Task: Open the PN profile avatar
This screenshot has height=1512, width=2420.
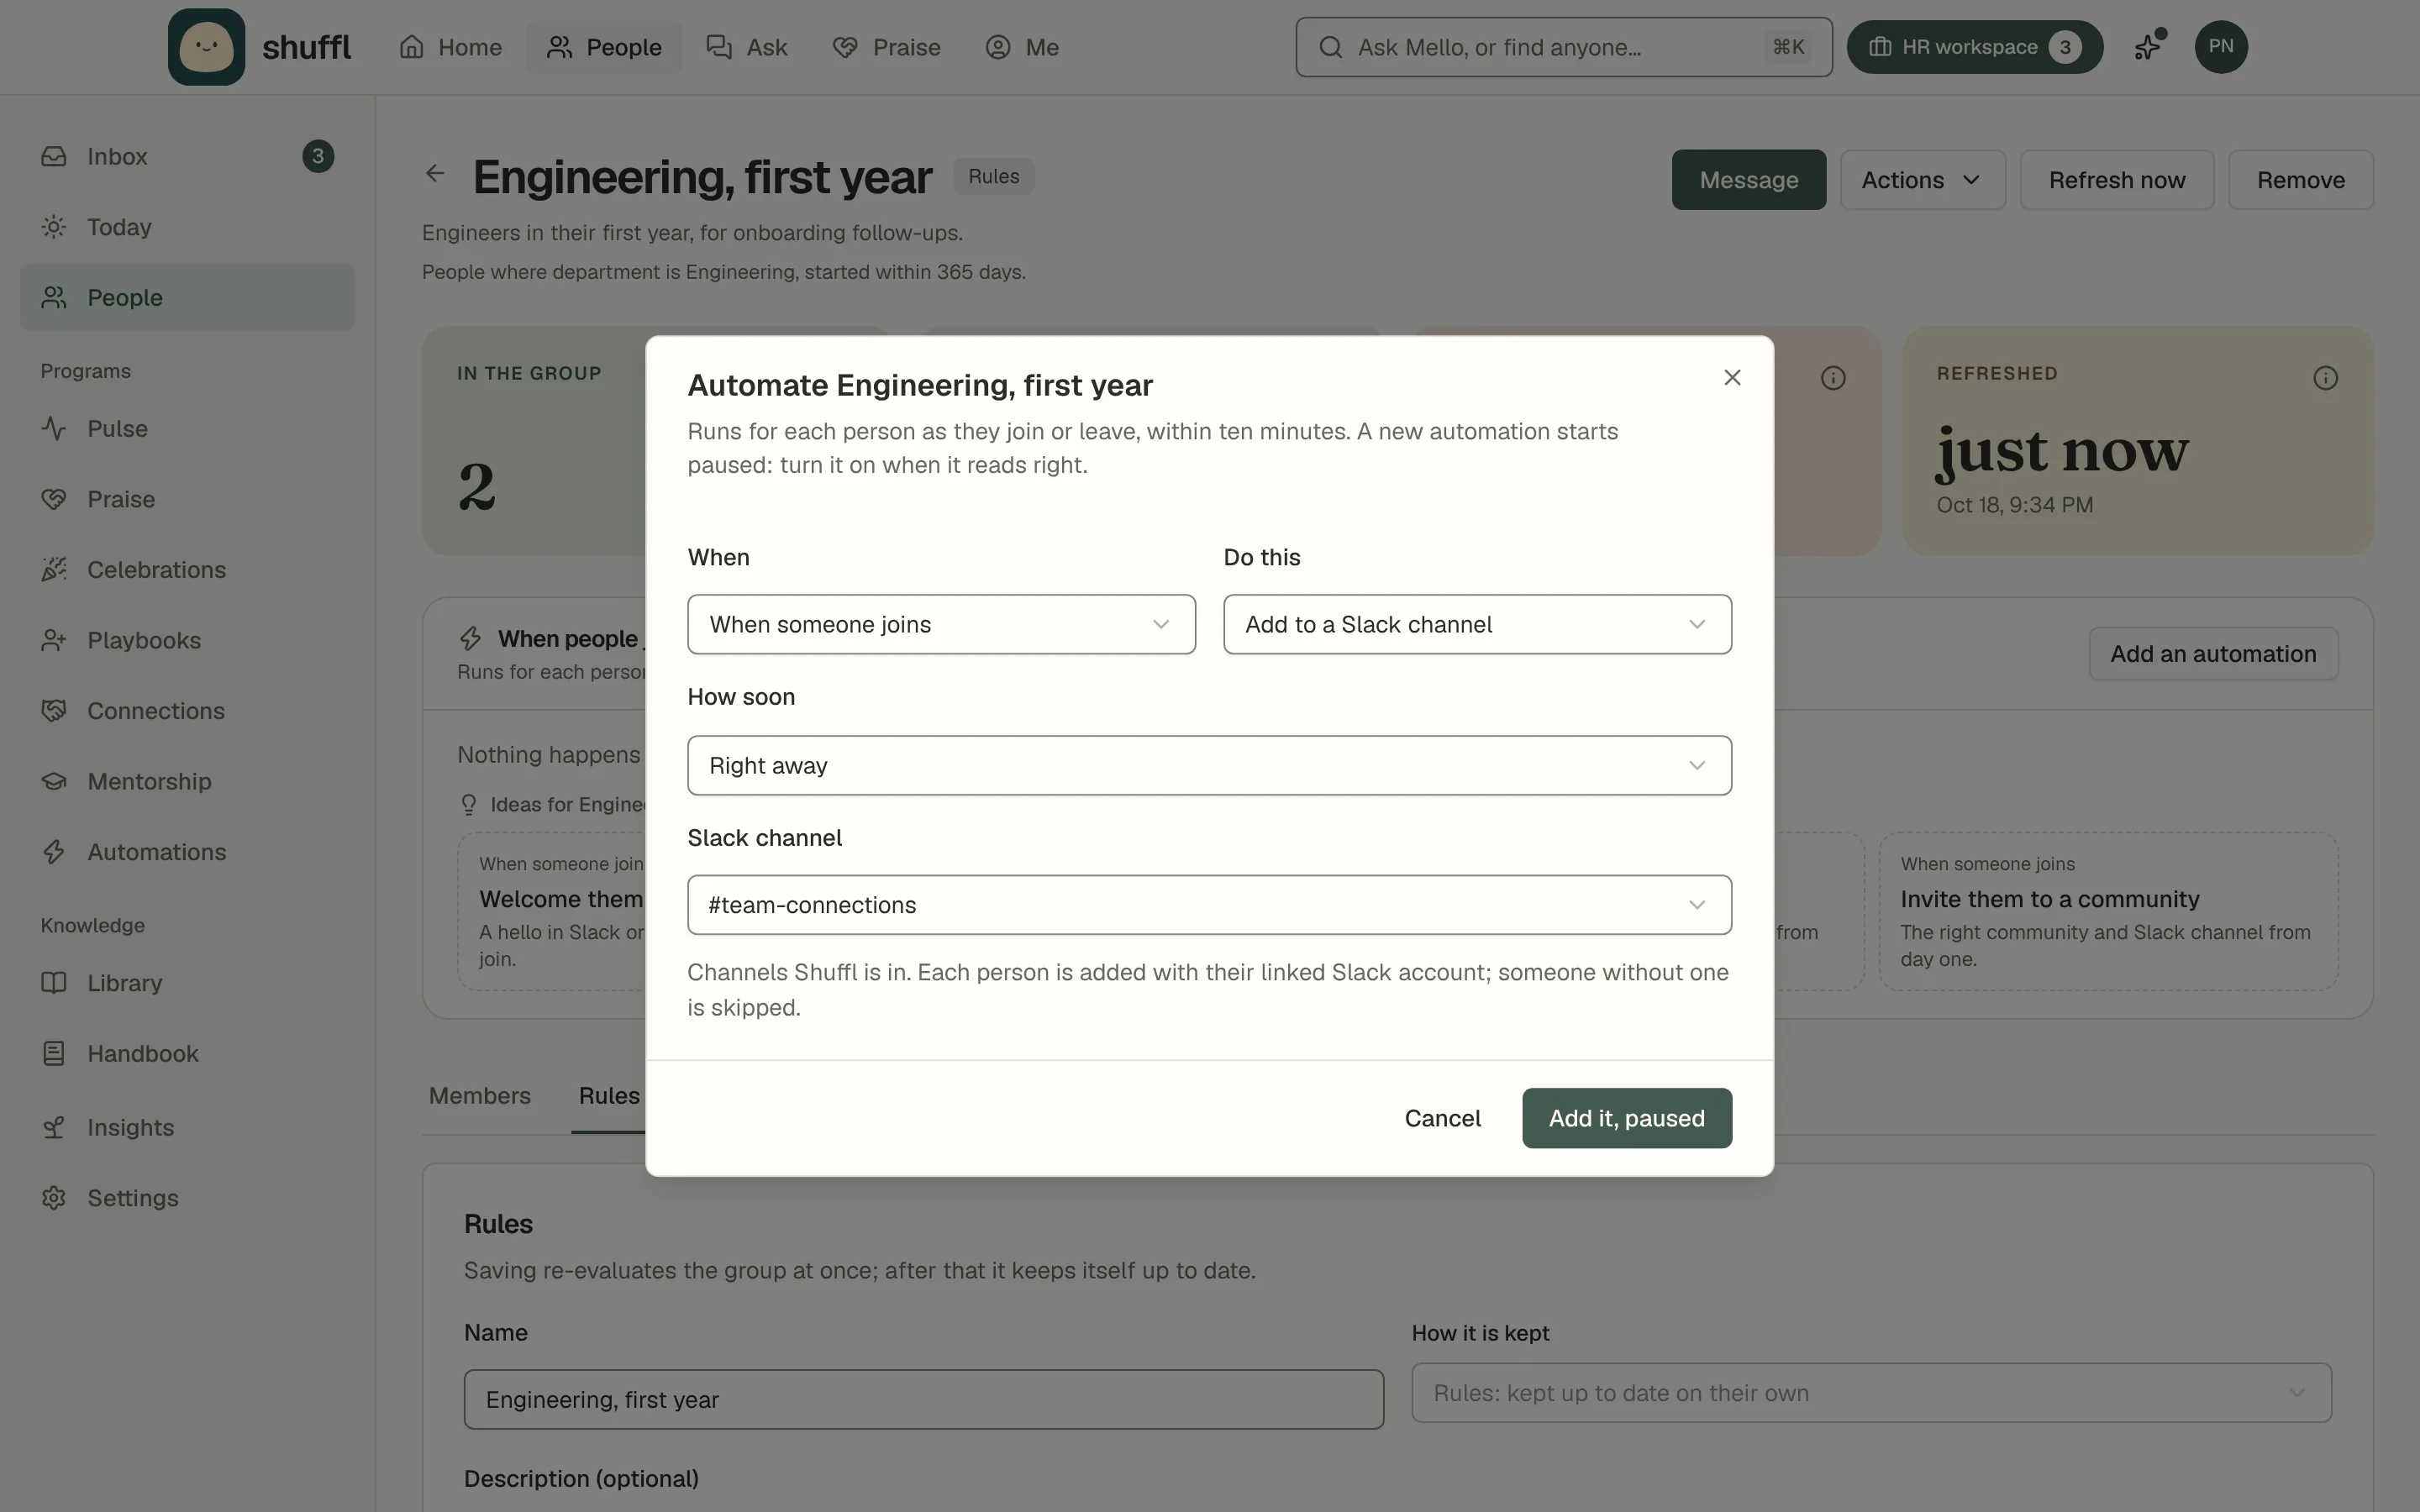Action: [2221, 46]
